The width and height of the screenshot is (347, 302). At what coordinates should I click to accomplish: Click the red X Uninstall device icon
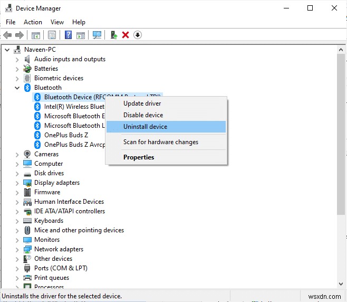tap(126, 35)
